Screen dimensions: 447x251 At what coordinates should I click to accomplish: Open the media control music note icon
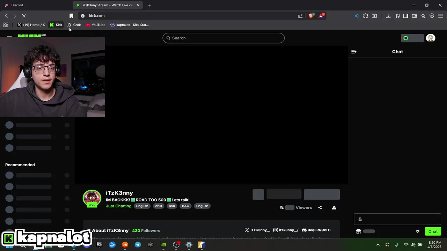[x=397, y=16]
